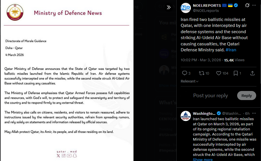
Task: Click the Grok icon on NOELREPORTS post
Action: pos(247,5)
